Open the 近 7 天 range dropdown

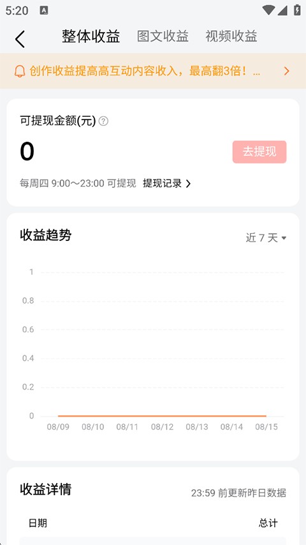[266, 238]
